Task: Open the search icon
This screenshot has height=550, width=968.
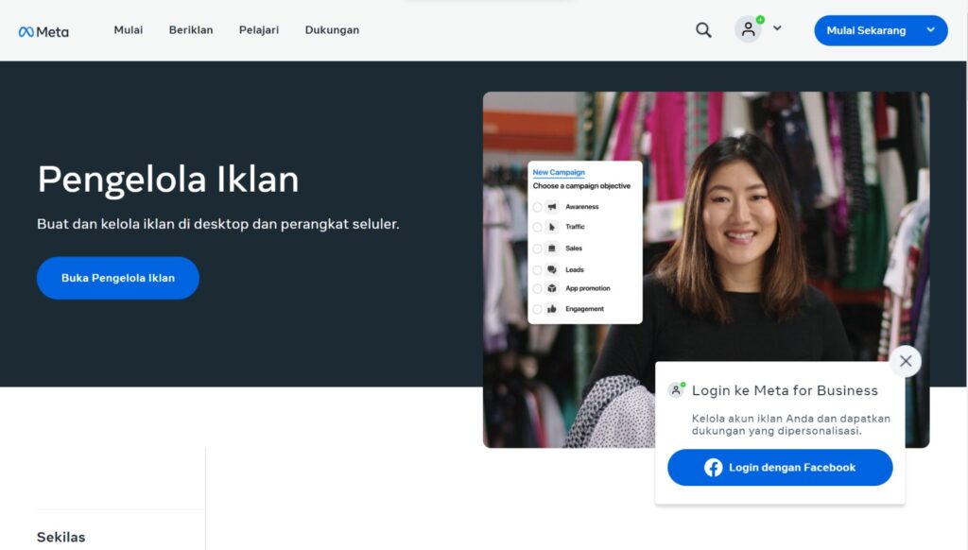Action: coord(703,29)
